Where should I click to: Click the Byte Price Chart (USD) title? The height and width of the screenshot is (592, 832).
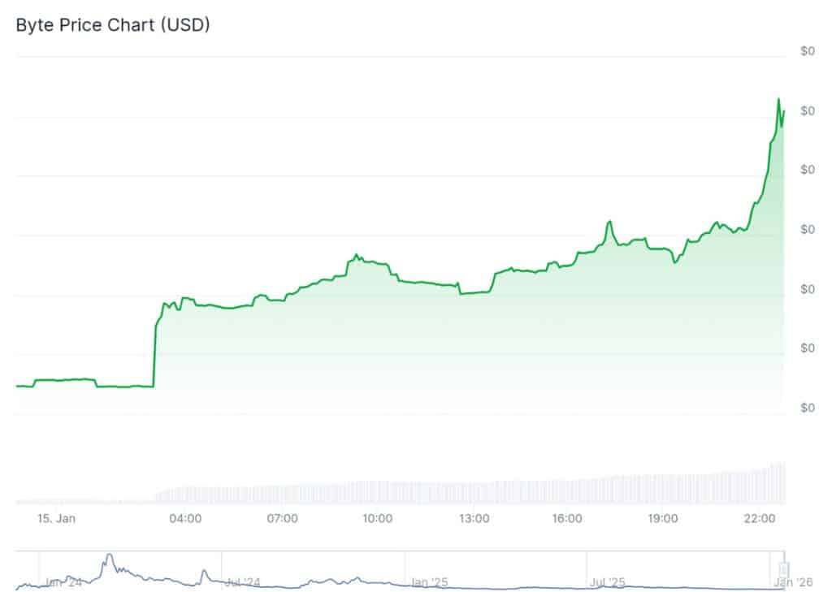[x=113, y=25]
